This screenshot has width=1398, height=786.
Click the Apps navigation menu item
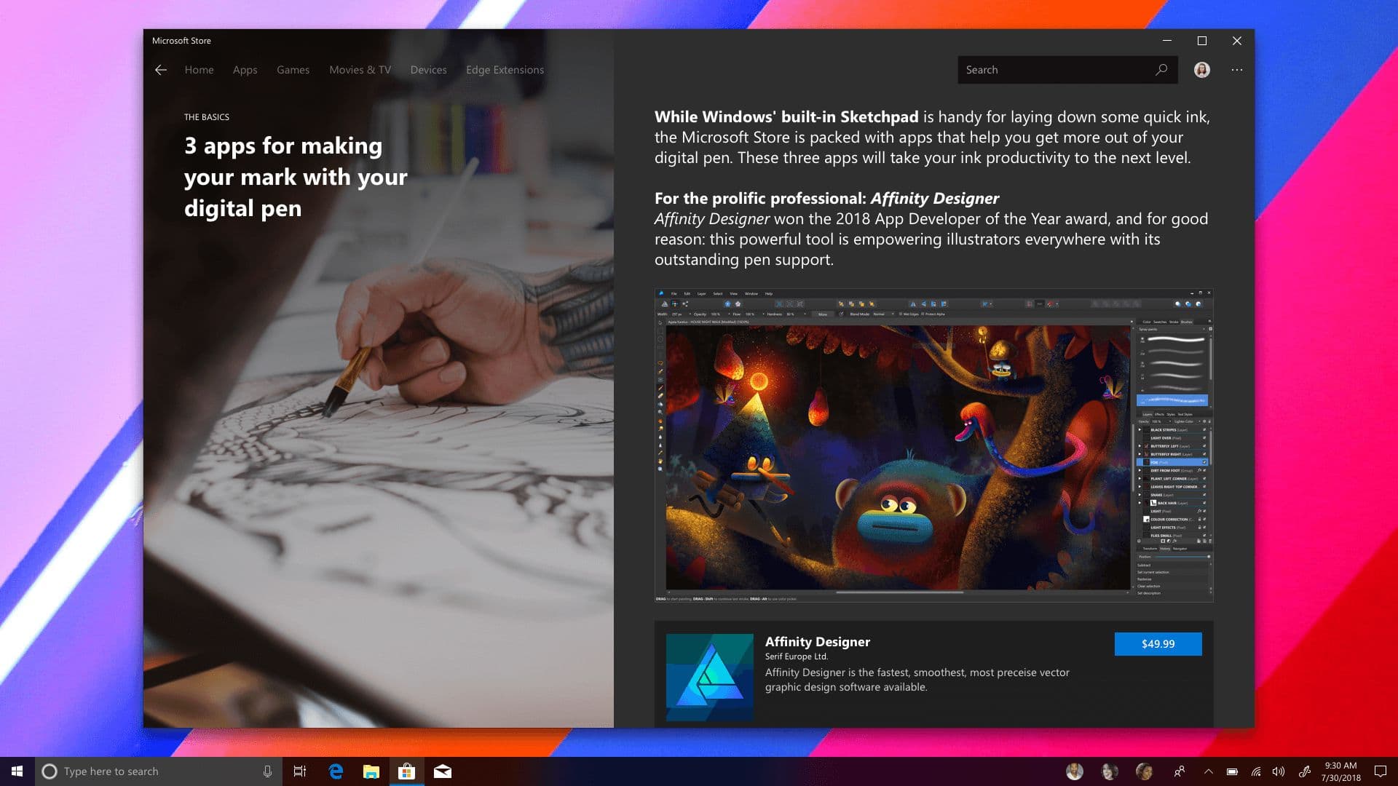click(x=245, y=69)
